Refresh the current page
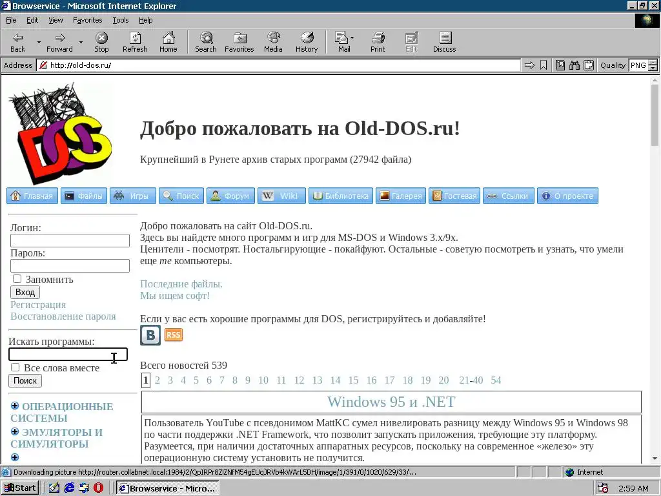The width and height of the screenshot is (661, 496). (135, 42)
